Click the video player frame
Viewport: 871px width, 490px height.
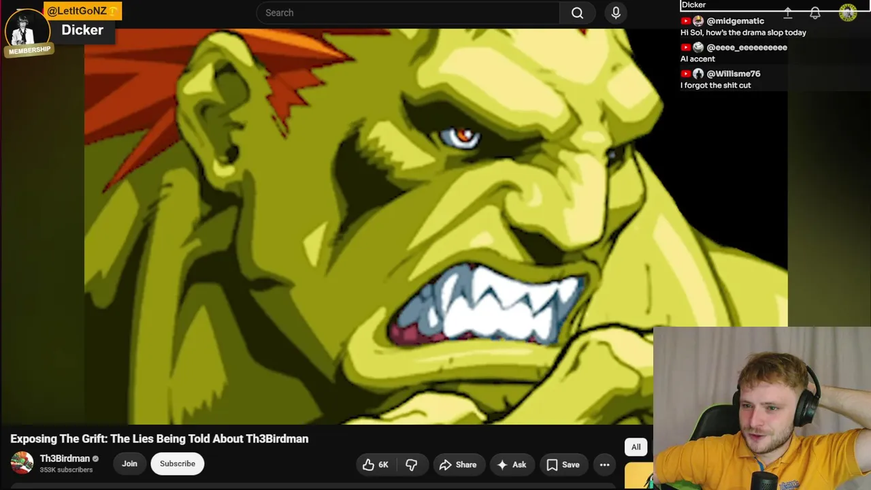435,226
